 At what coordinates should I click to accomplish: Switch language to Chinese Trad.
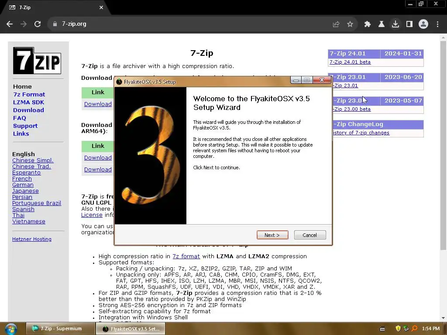[31, 166]
